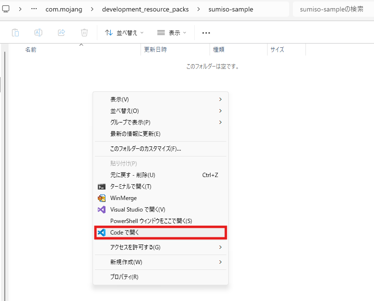Click the terminal icon in context menu
Viewport: 374px width, 301px height.
click(x=102, y=187)
